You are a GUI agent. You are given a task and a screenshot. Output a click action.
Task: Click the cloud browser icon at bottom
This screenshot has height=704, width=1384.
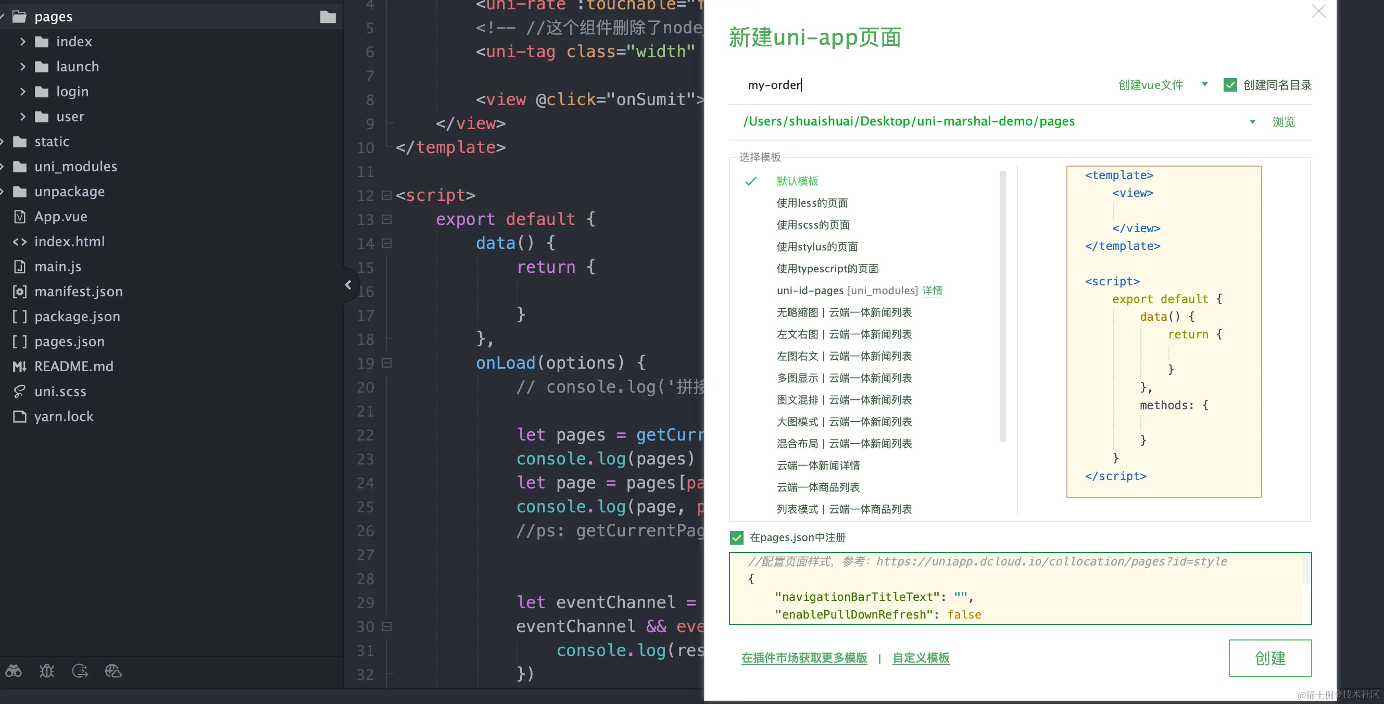pyautogui.click(x=114, y=671)
